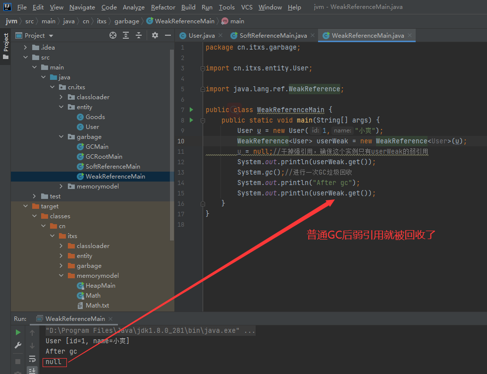Close WeakReferenceMain run tab

tap(110, 318)
